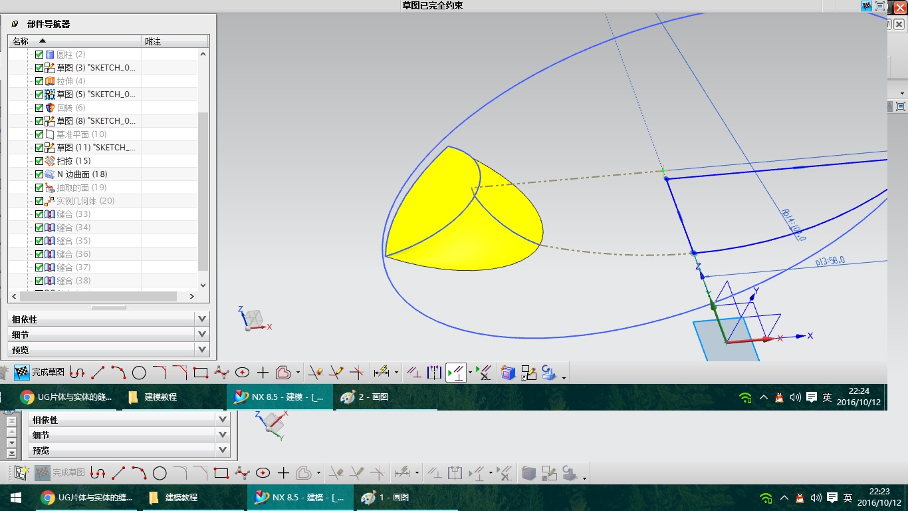
Task: Uncheck the 基准平面 (10) feature checkbox
Action: pos(39,134)
